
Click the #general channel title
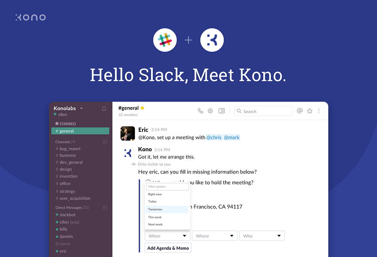pyautogui.click(x=128, y=108)
